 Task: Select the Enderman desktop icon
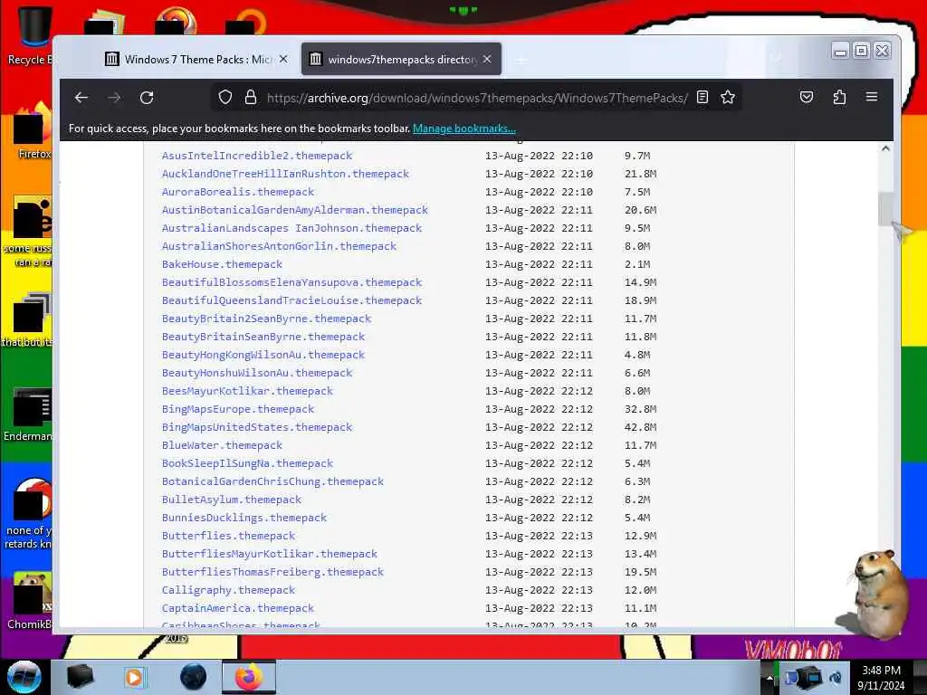[x=28, y=414]
